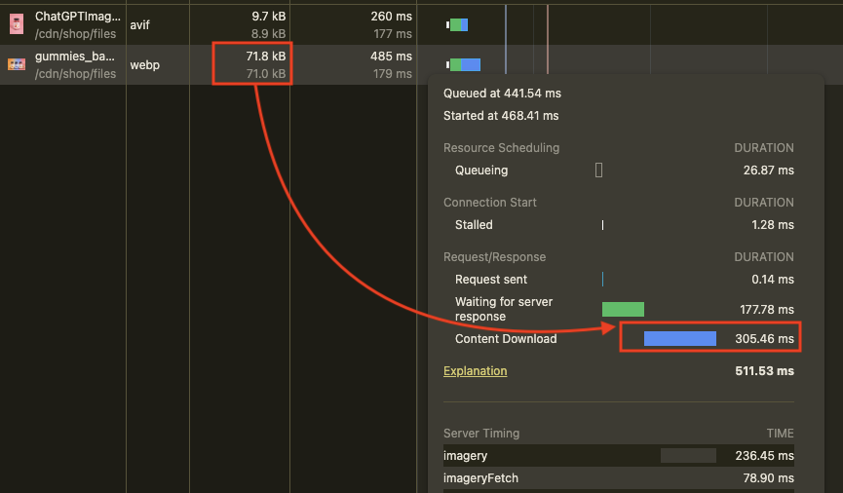The height and width of the screenshot is (493, 843).
Task: Click the waterfall bar for the webp request
Action: point(465,64)
